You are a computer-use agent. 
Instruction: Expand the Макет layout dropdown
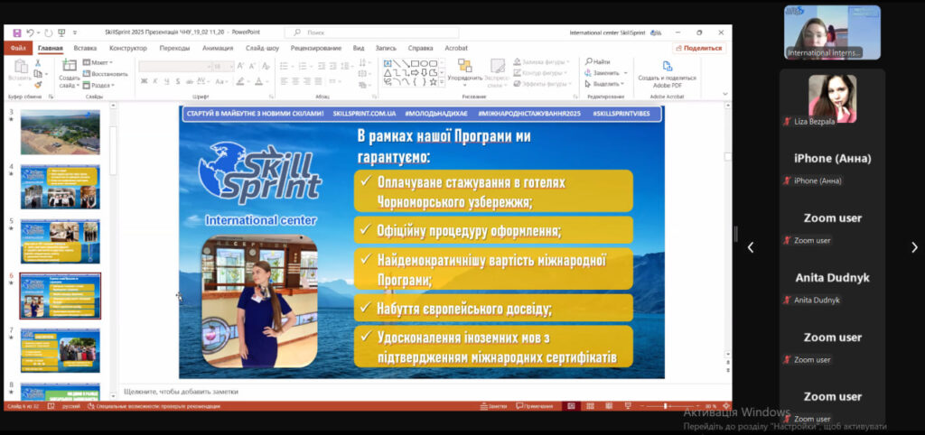pos(101,62)
